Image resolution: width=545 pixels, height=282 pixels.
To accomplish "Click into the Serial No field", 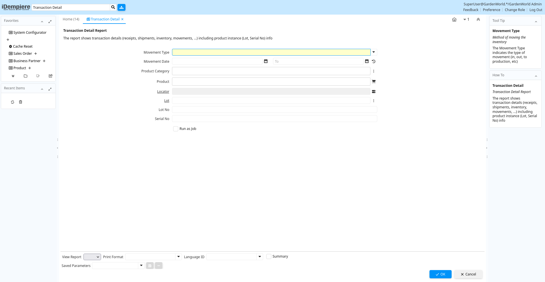I will coord(274,119).
